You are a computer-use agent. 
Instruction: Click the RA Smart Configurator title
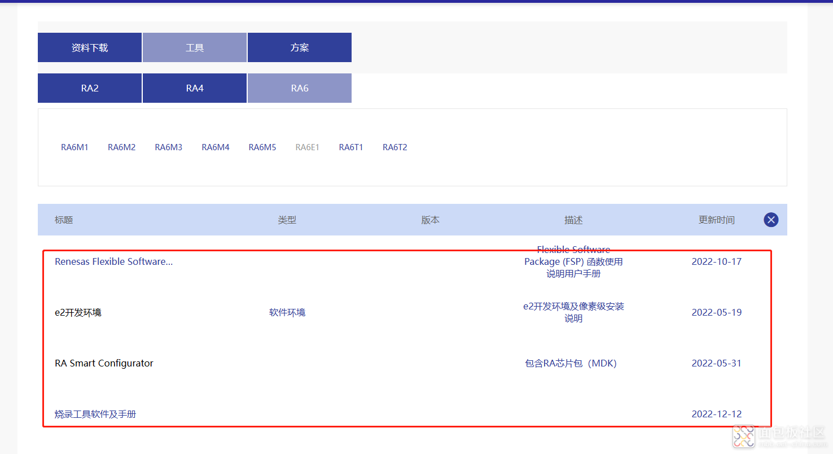coord(104,363)
